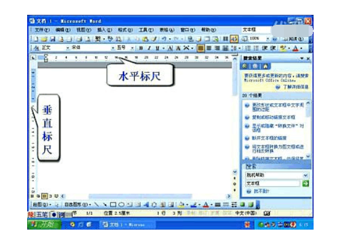Open the 表格 (Table) menu
The image size is (350, 242).
point(167,30)
